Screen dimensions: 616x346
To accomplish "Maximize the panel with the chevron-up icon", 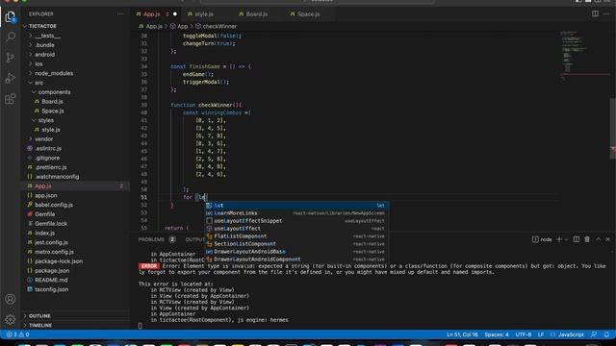I will click(x=598, y=239).
